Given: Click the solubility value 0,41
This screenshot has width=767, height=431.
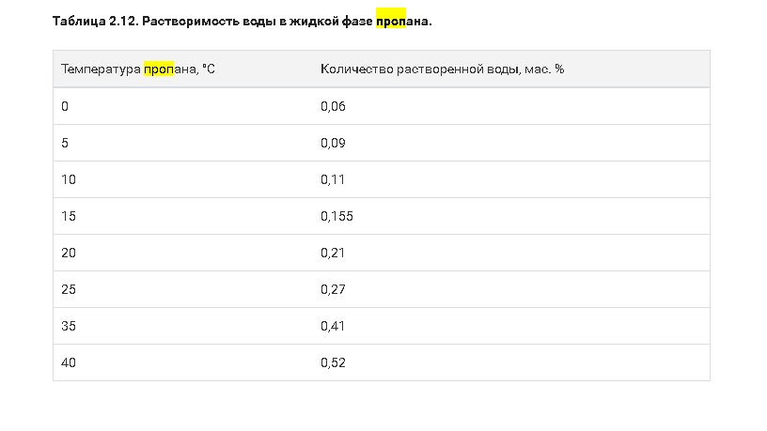Looking at the screenshot, I should 334,326.
